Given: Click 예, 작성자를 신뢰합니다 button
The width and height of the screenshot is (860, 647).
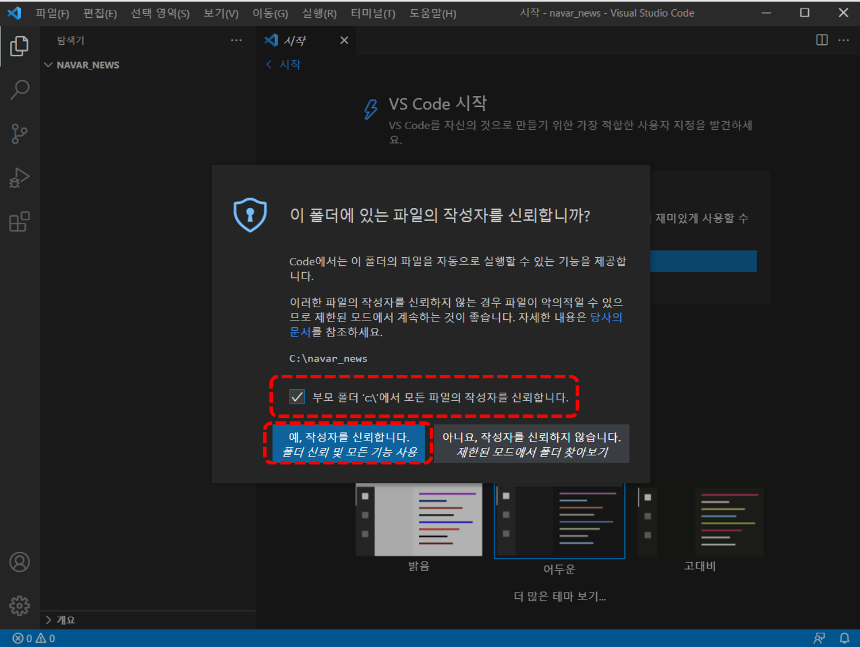Looking at the screenshot, I should coord(349,444).
